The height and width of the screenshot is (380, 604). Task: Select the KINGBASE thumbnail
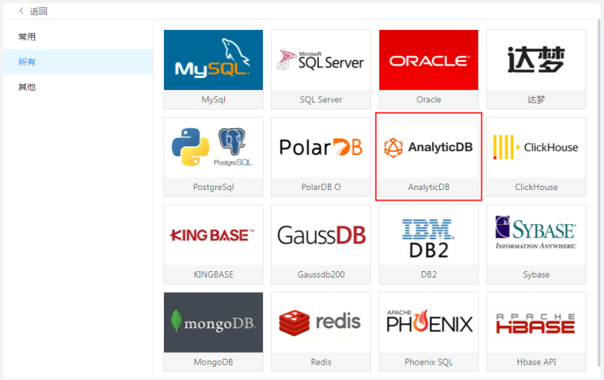[213, 235]
